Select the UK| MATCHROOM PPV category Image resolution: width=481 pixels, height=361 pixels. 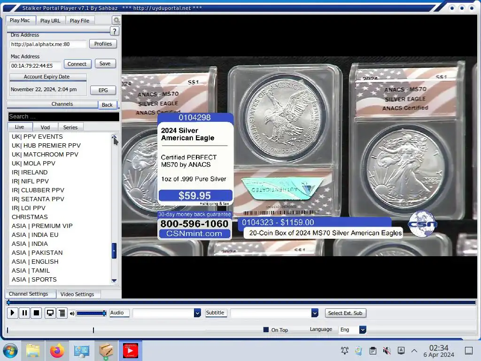point(45,154)
